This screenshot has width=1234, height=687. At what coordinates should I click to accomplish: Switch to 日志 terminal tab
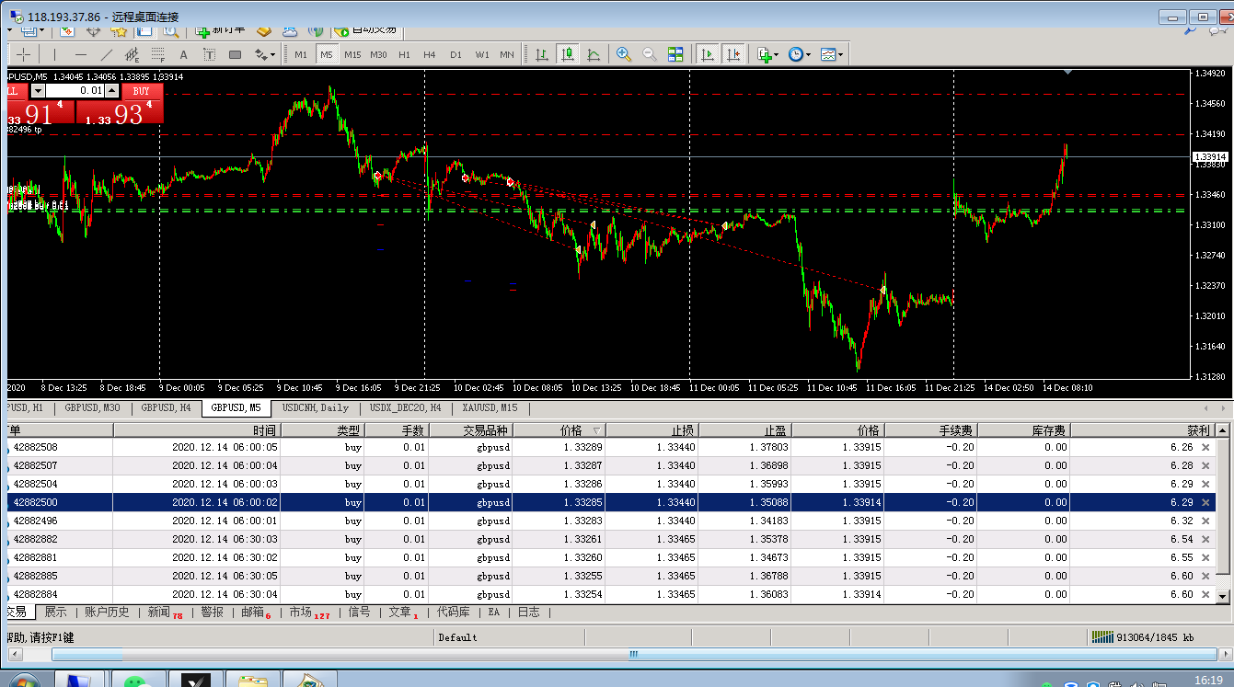click(x=528, y=612)
